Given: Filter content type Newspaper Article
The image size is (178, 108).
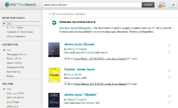Looking at the screenshot, I should [x=16, y=54].
